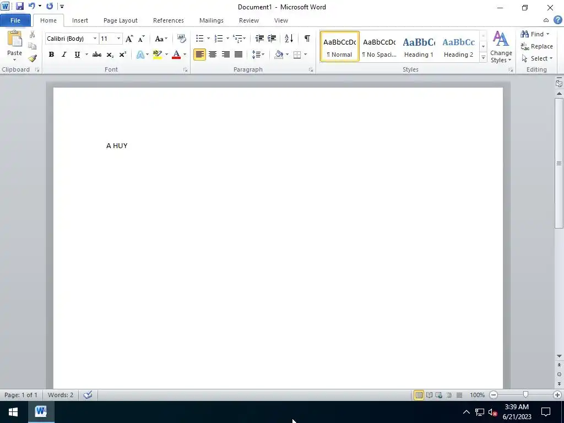This screenshot has width=564, height=423.
Task: Open the File tab
Action: pyautogui.click(x=15, y=20)
